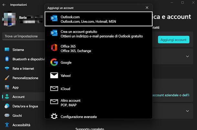Click the Wi-Fi icon for Rete e Internet

[x=7, y=69]
